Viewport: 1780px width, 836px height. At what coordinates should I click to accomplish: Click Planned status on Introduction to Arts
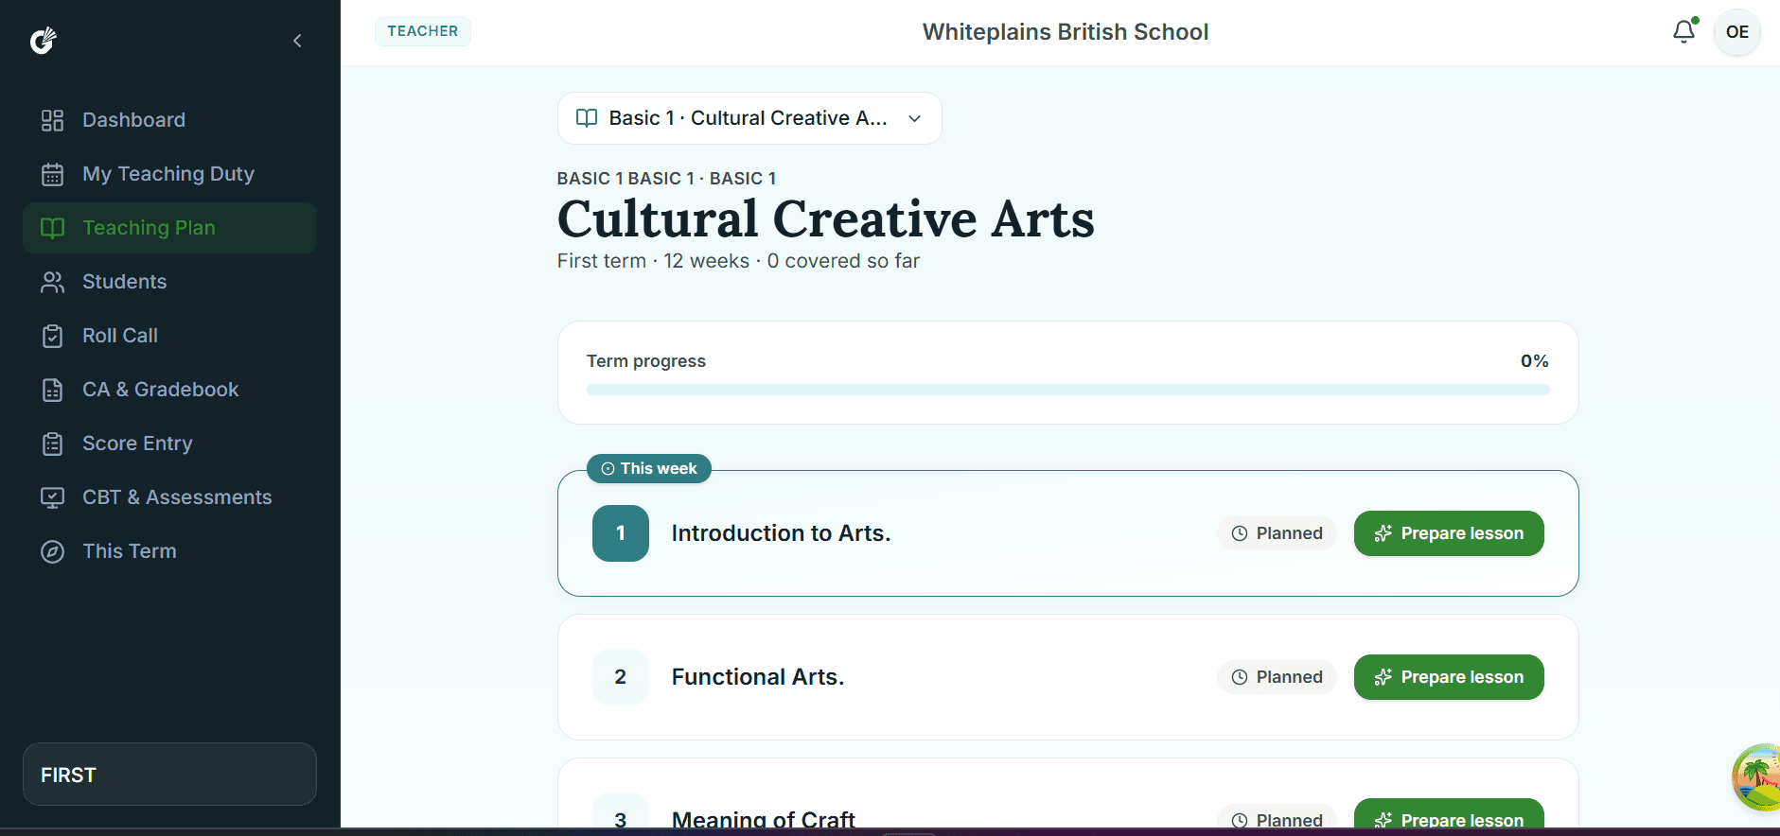tap(1277, 533)
